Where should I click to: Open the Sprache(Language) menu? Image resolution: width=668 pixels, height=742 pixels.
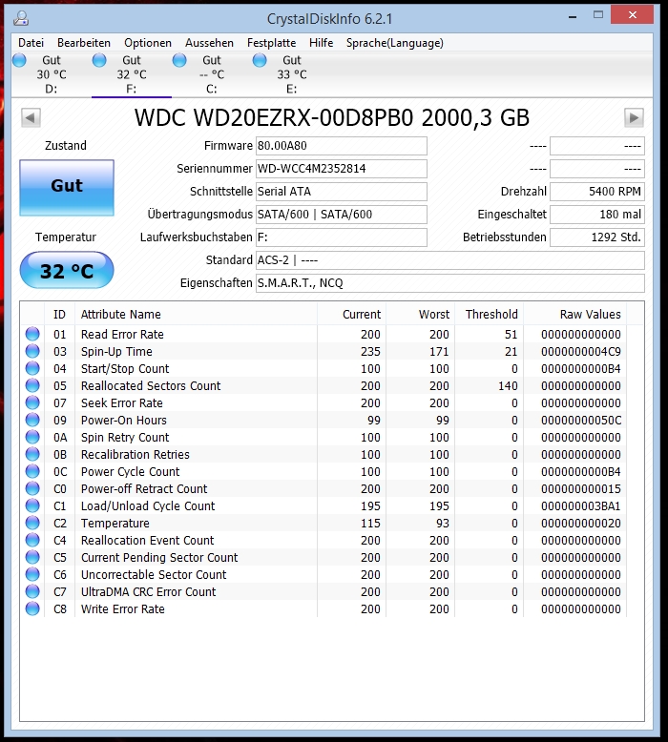(395, 43)
